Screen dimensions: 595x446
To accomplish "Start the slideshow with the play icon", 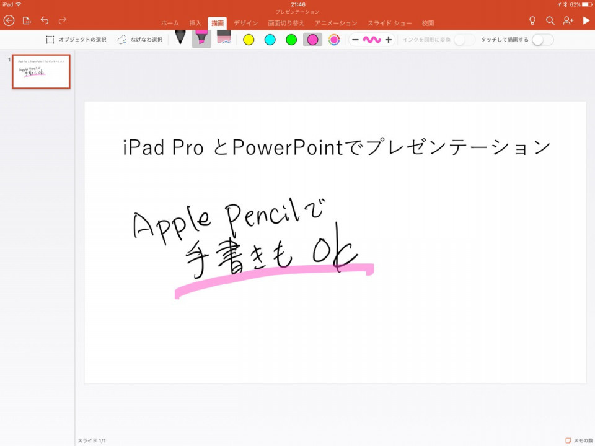I will (x=586, y=20).
